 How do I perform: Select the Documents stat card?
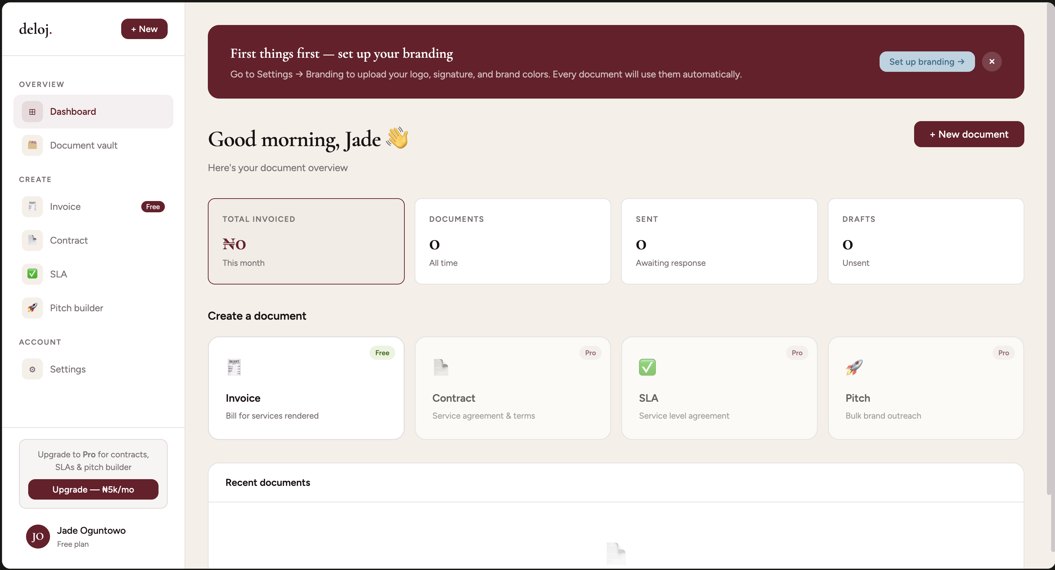pos(513,242)
